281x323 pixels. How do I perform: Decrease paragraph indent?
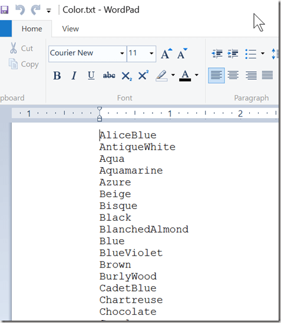pos(217,54)
